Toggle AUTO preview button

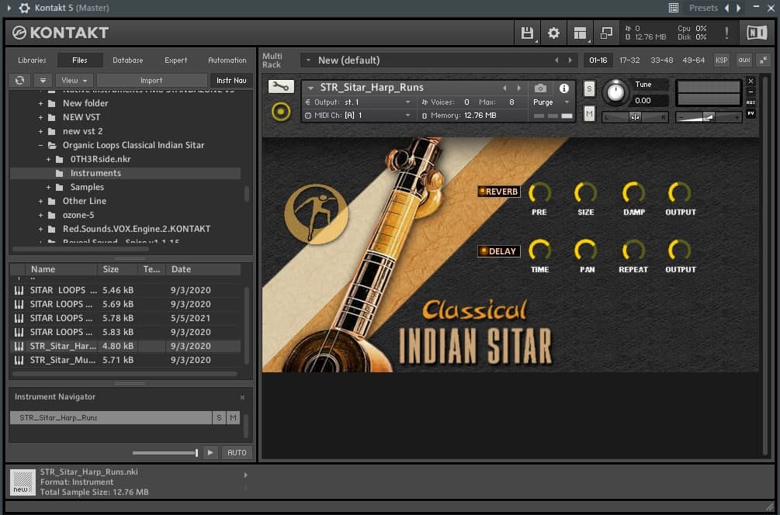(237, 452)
